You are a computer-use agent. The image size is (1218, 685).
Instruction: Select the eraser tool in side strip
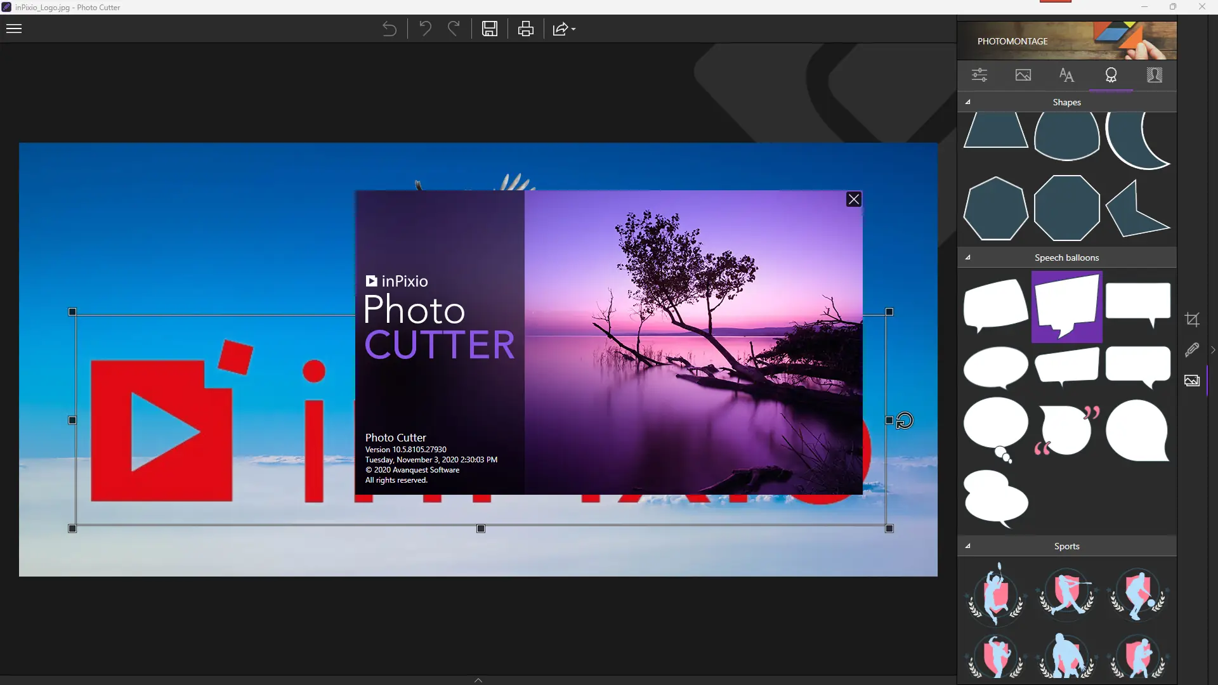coord(1192,349)
